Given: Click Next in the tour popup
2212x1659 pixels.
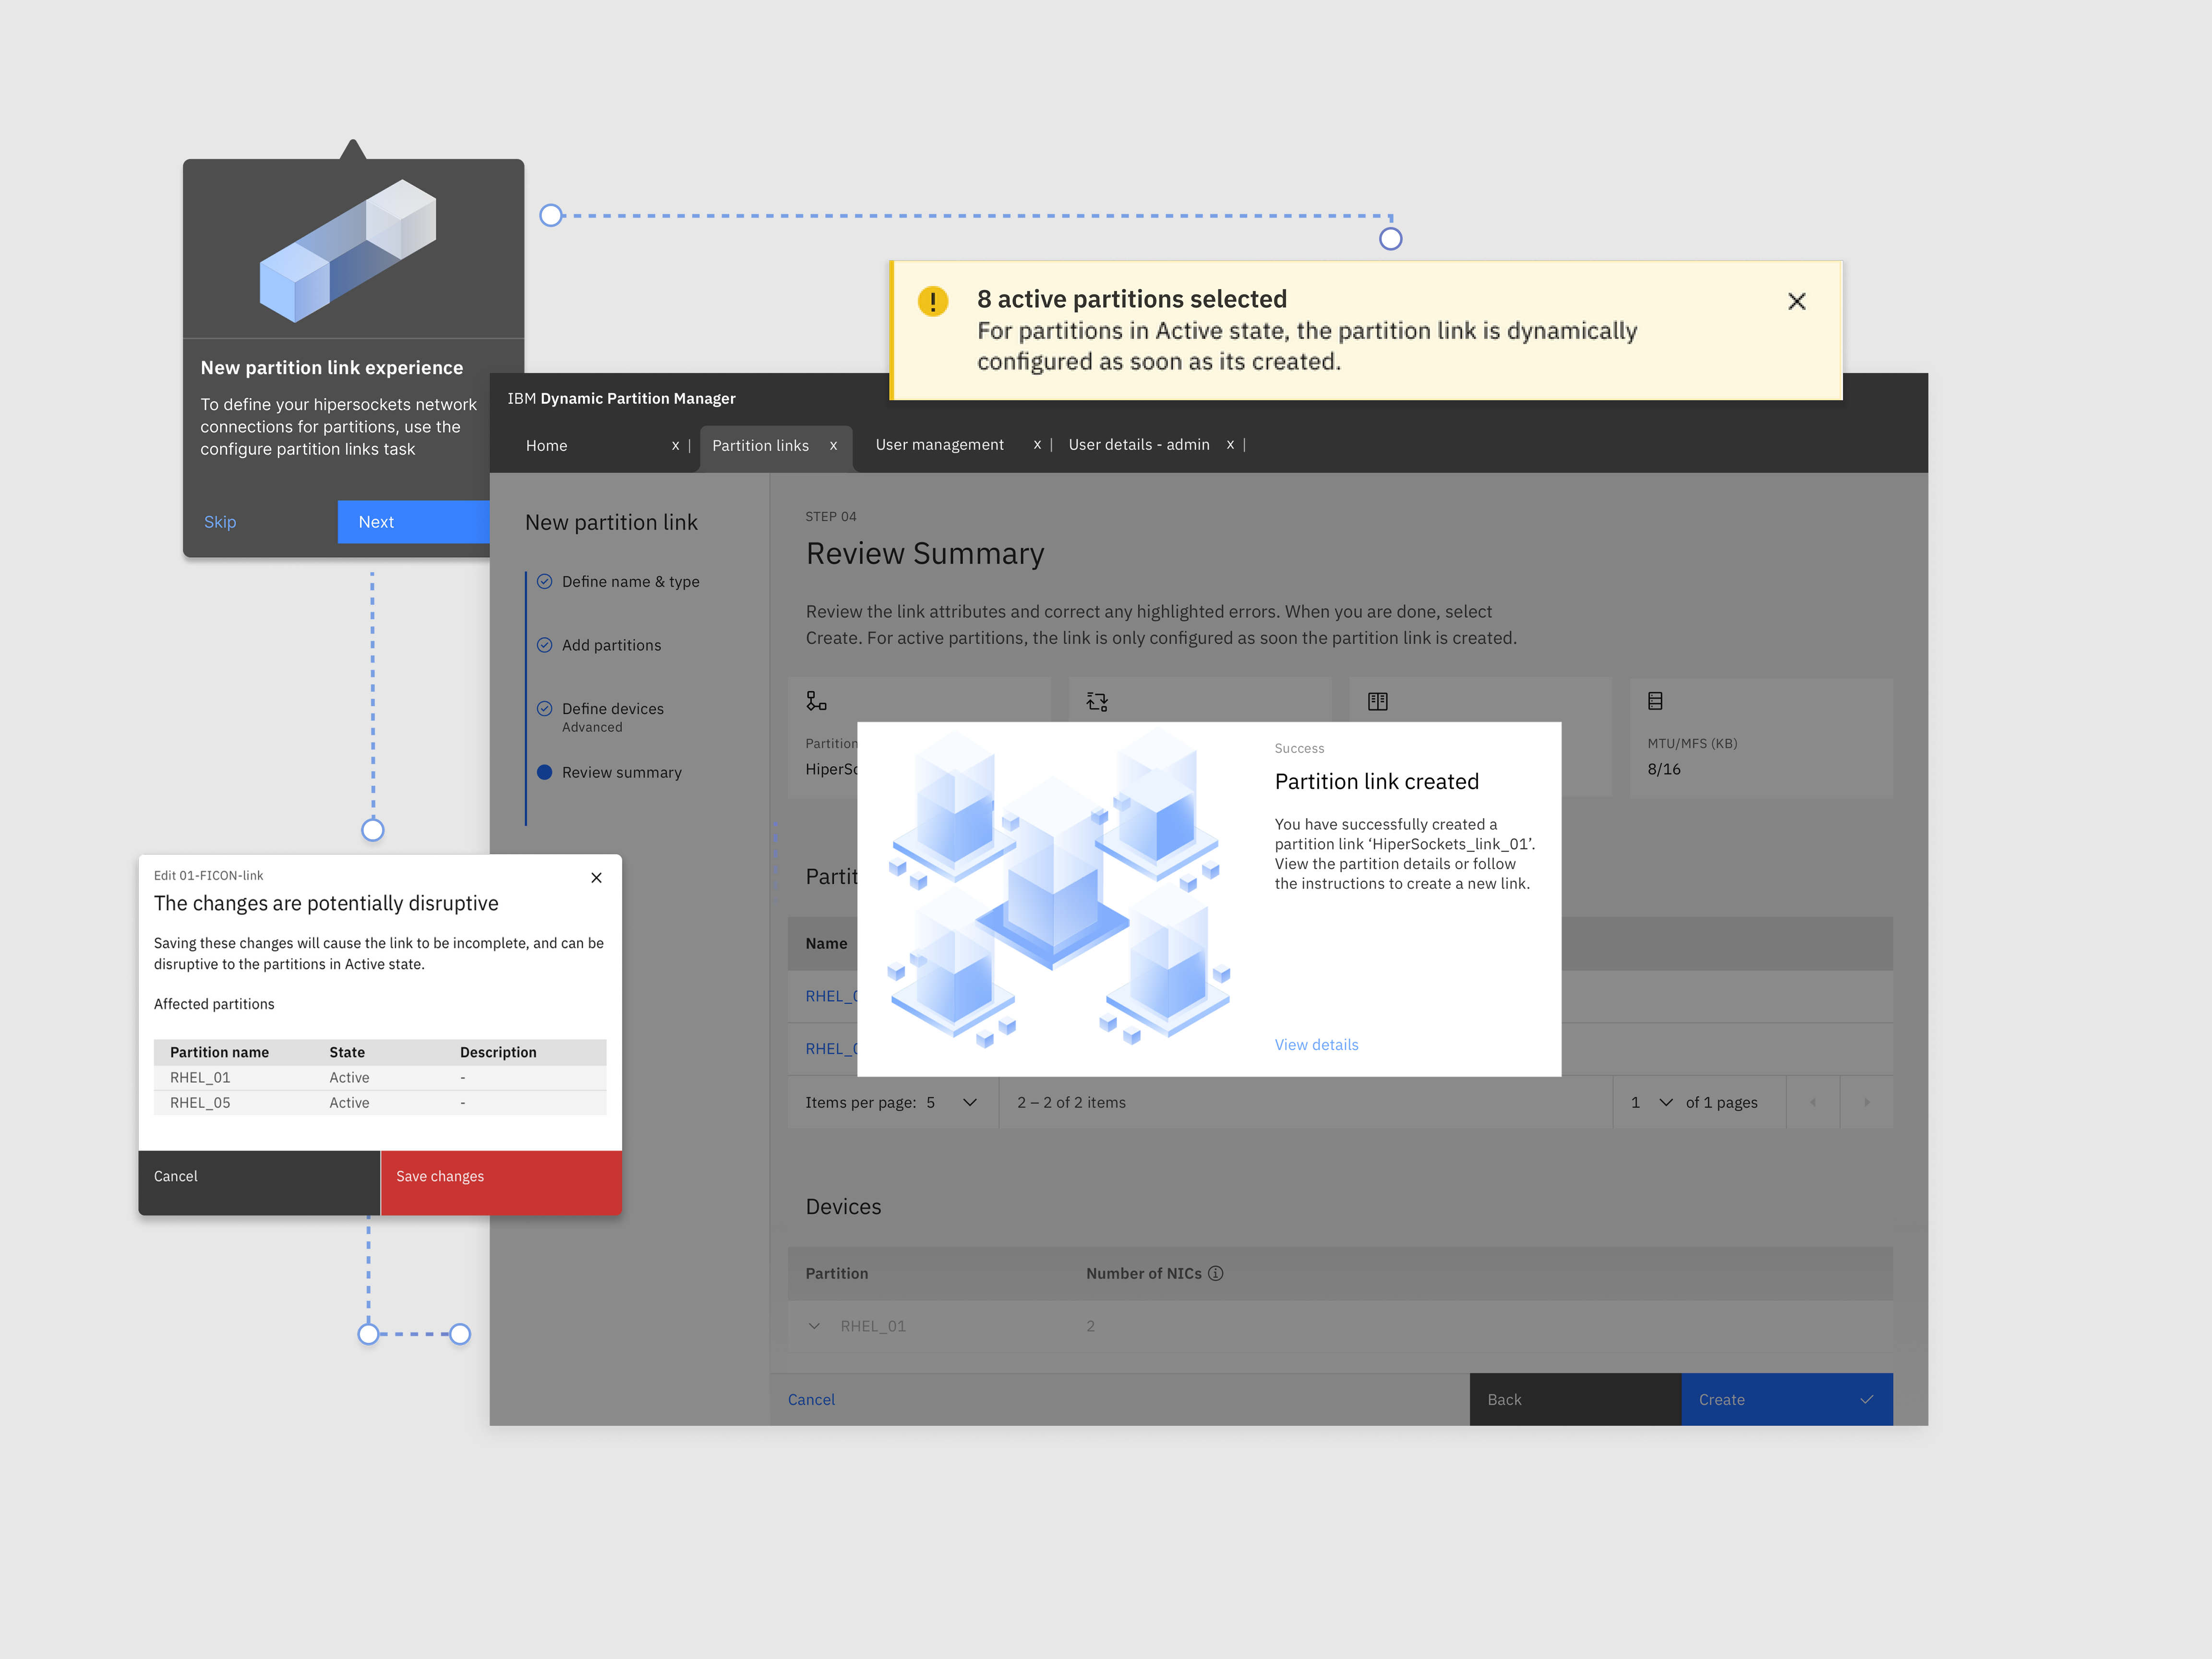Looking at the screenshot, I should click(x=413, y=522).
